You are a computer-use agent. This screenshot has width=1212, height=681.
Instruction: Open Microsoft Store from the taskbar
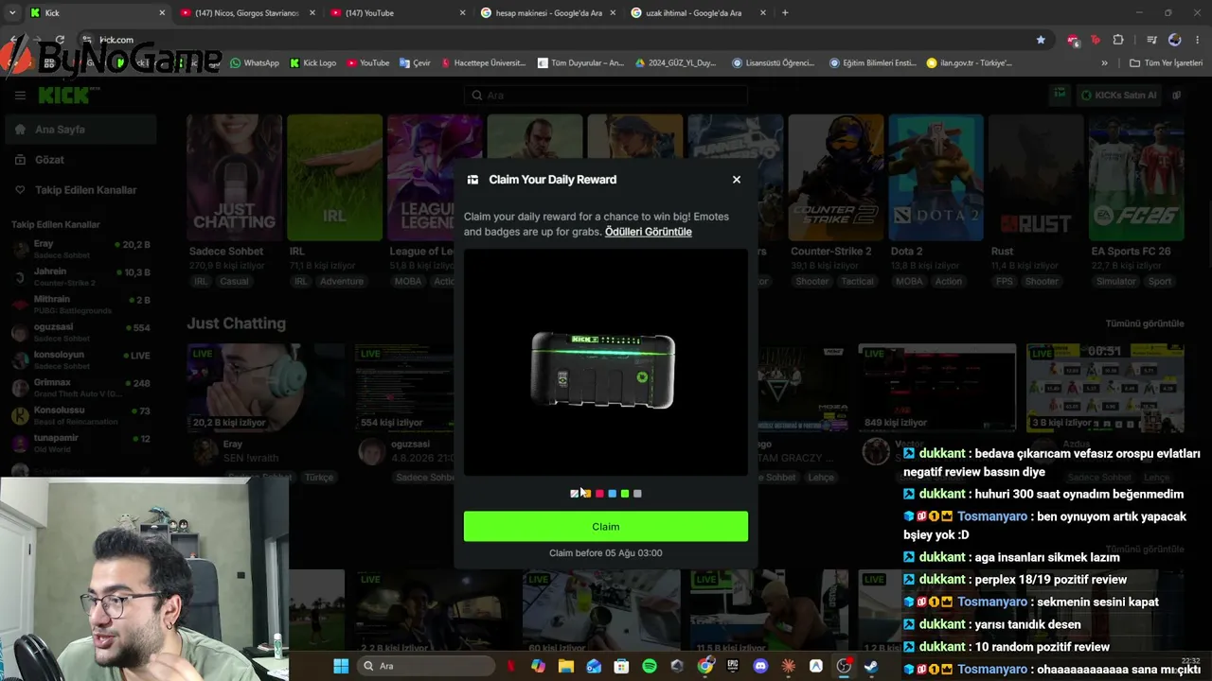[x=621, y=666]
